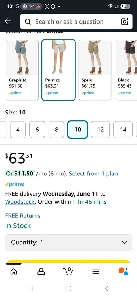
Task: Open the account profile icon
Action: click(x=41, y=272)
